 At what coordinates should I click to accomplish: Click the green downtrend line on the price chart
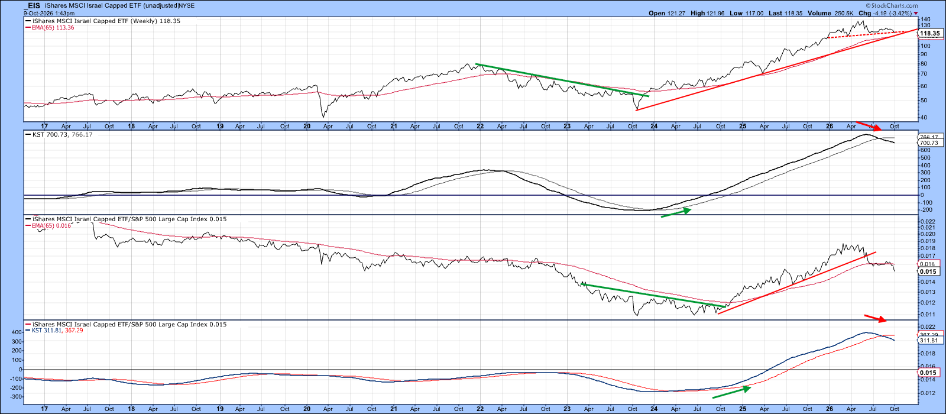click(x=562, y=80)
